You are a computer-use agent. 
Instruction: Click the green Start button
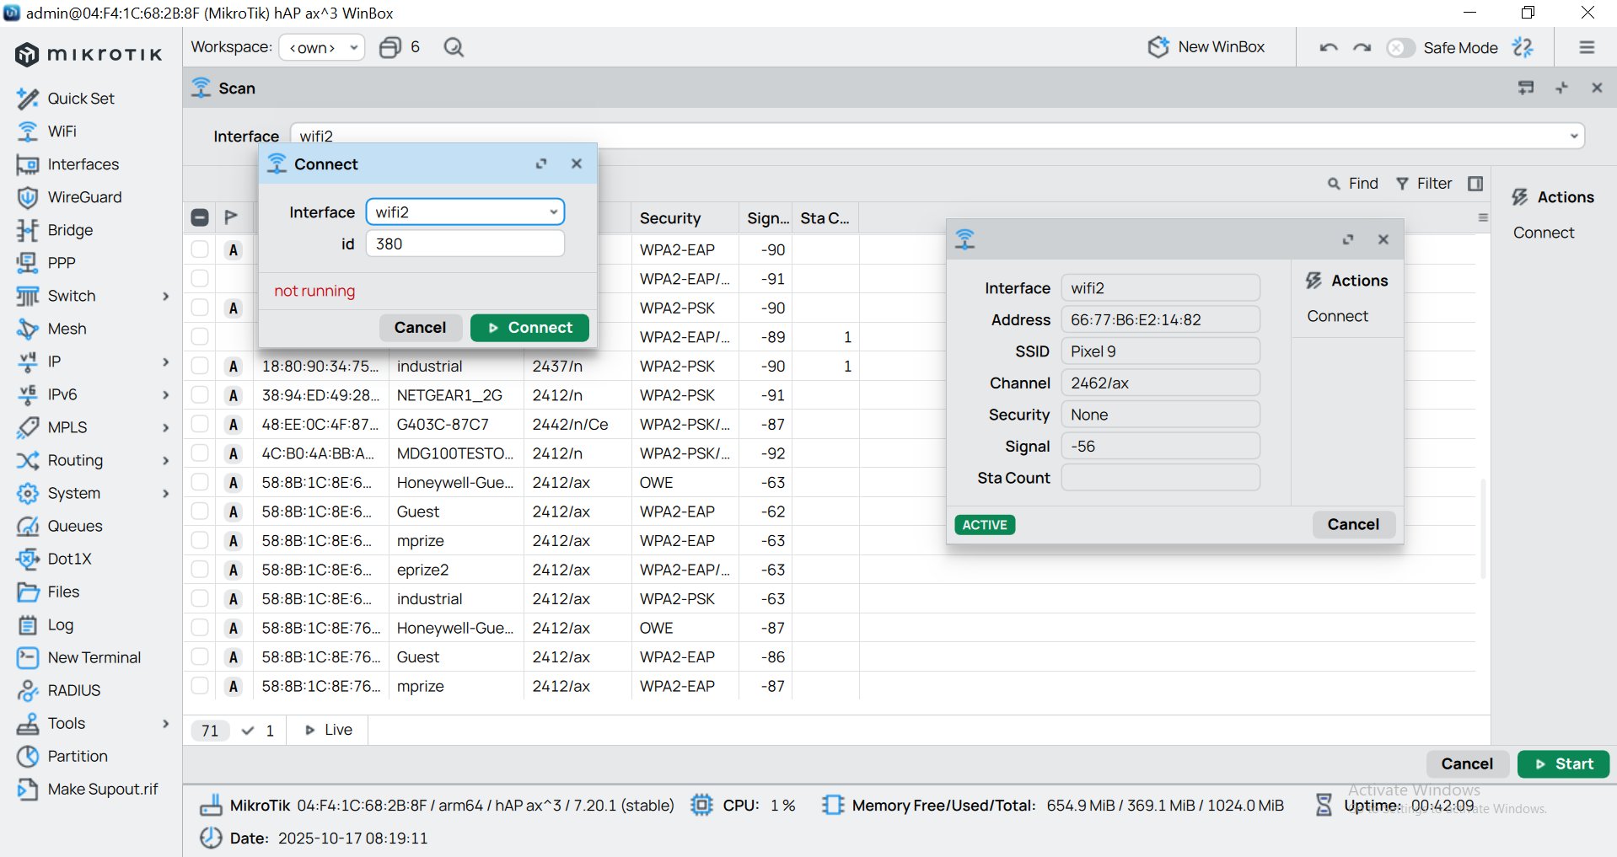point(1563,763)
